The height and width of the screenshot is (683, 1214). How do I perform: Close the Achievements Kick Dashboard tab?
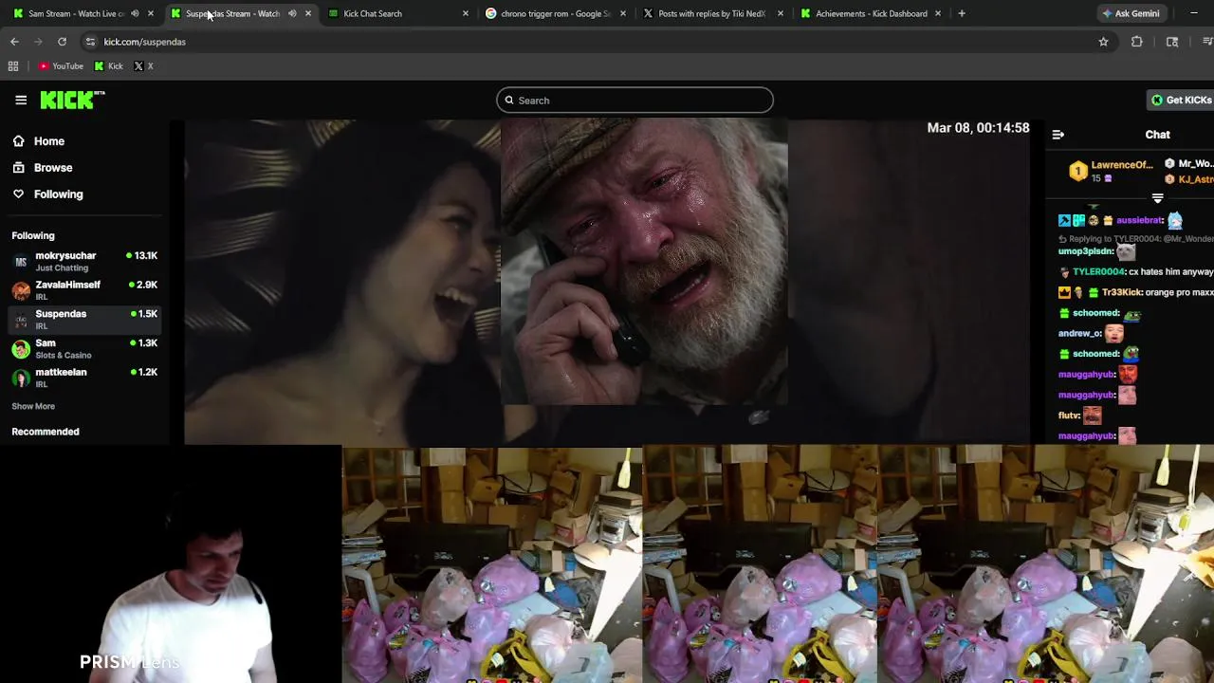[937, 13]
